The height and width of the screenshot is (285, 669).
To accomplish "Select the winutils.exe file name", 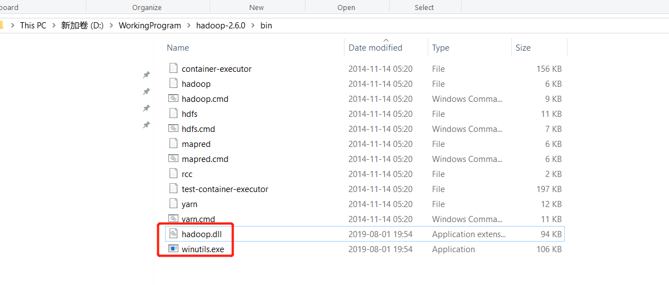I will tap(203, 249).
